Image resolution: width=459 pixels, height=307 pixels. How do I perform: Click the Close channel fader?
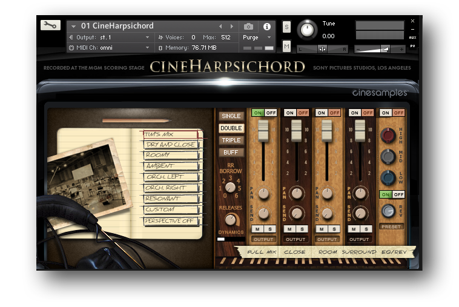(x=296, y=131)
